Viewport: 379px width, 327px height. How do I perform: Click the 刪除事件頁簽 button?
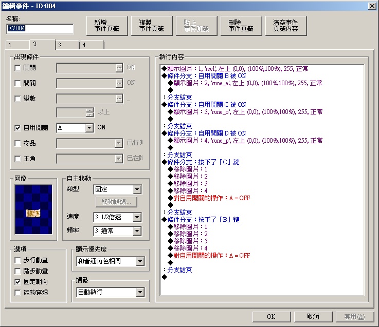[241, 26]
